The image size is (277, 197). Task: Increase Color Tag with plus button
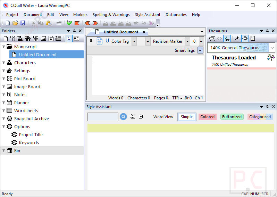[x=148, y=41]
